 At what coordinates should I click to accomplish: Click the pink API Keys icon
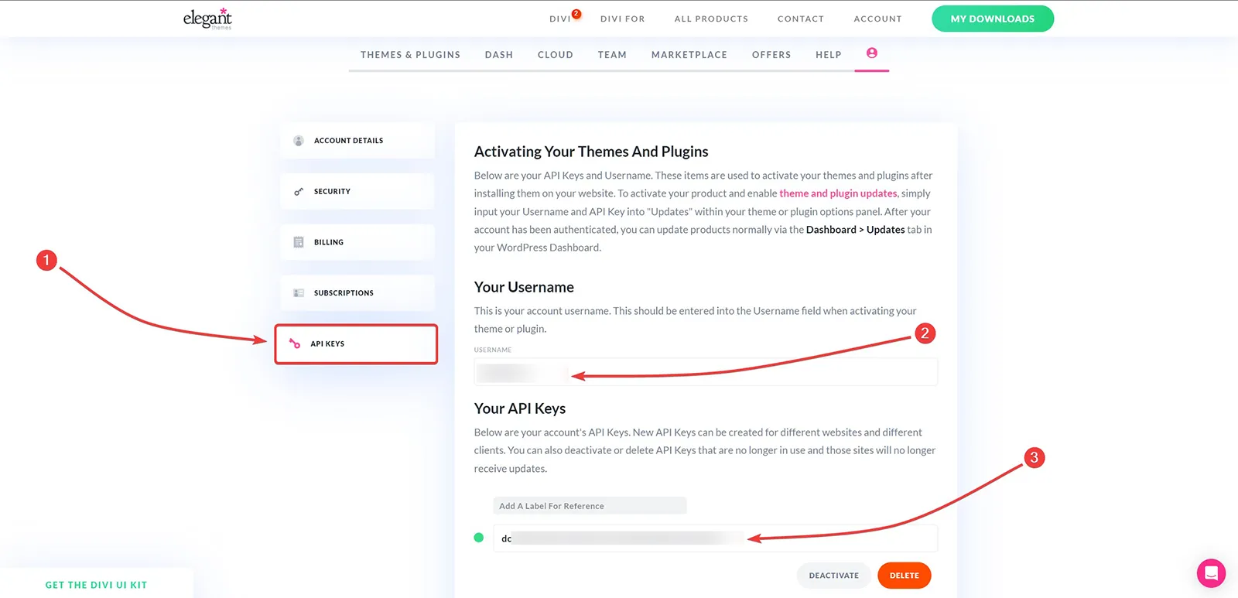click(295, 343)
